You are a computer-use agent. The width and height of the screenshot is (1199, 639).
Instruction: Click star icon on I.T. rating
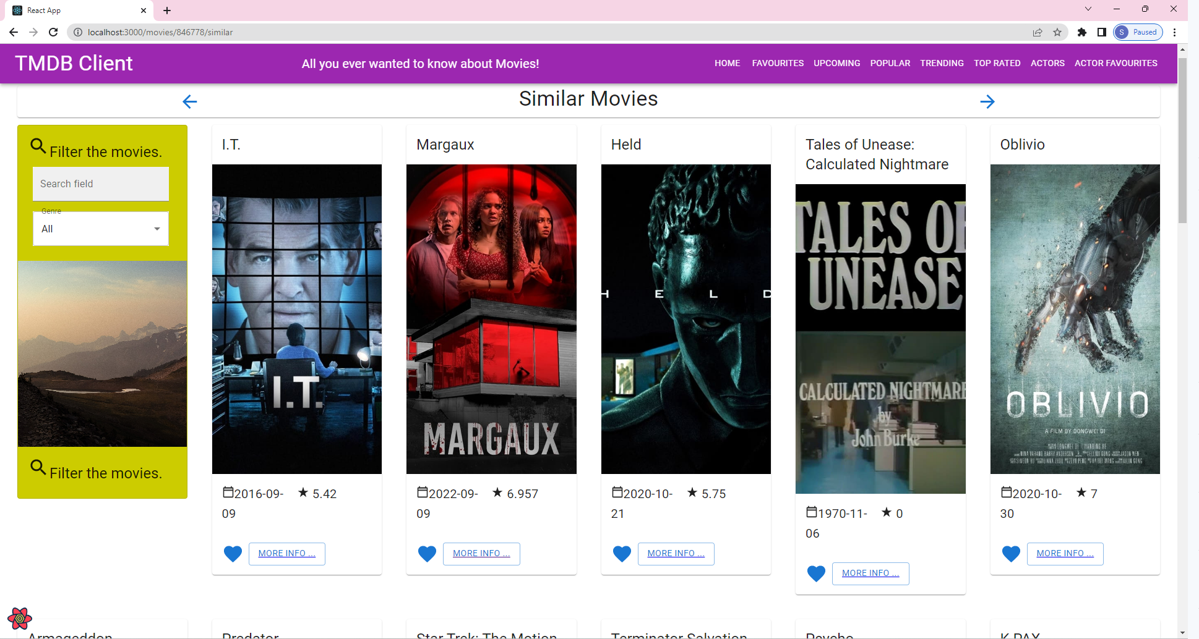click(x=303, y=493)
